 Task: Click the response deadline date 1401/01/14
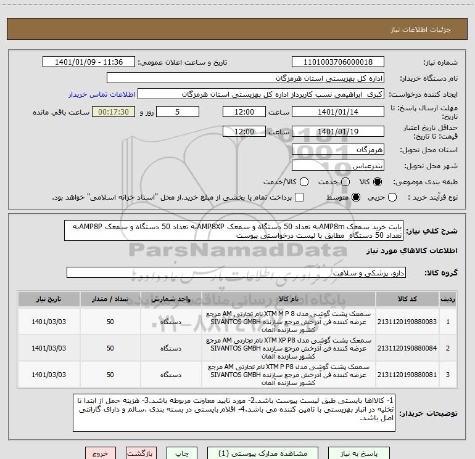(338, 112)
